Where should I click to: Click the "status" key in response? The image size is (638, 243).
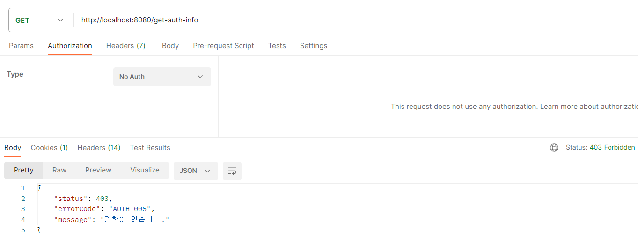click(71, 199)
